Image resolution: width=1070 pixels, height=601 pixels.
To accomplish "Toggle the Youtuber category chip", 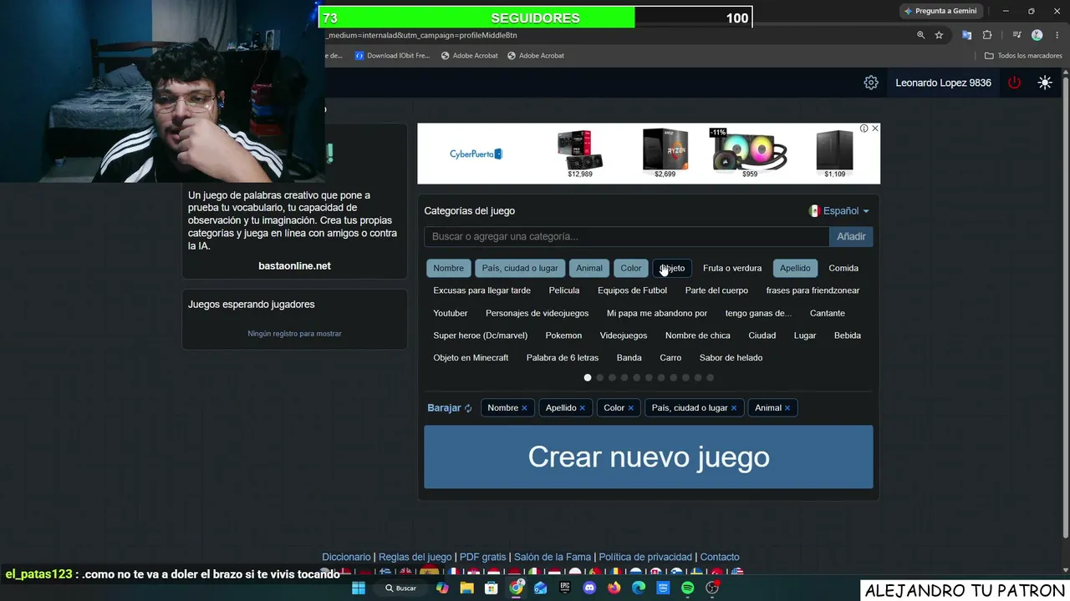I will pos(451,313).
